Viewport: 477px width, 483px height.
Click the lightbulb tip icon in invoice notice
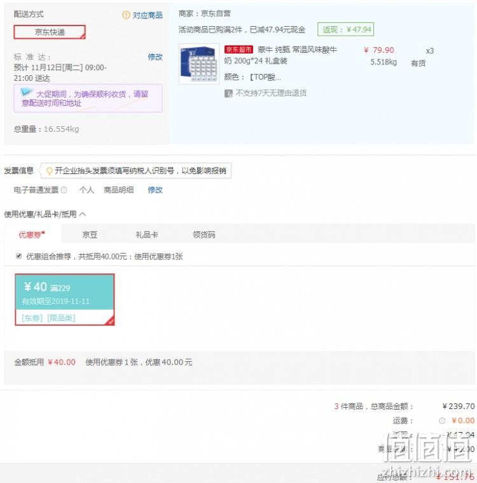click(x=49, y=171)
